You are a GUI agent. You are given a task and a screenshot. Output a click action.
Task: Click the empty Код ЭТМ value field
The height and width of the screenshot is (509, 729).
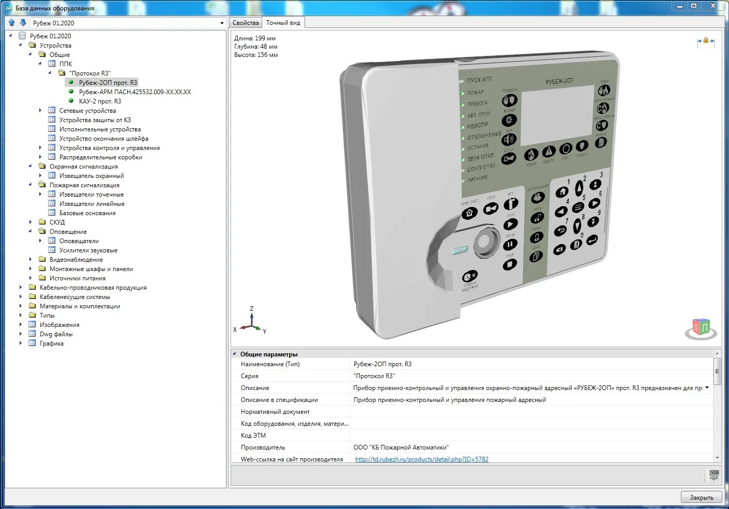[531, 436]
